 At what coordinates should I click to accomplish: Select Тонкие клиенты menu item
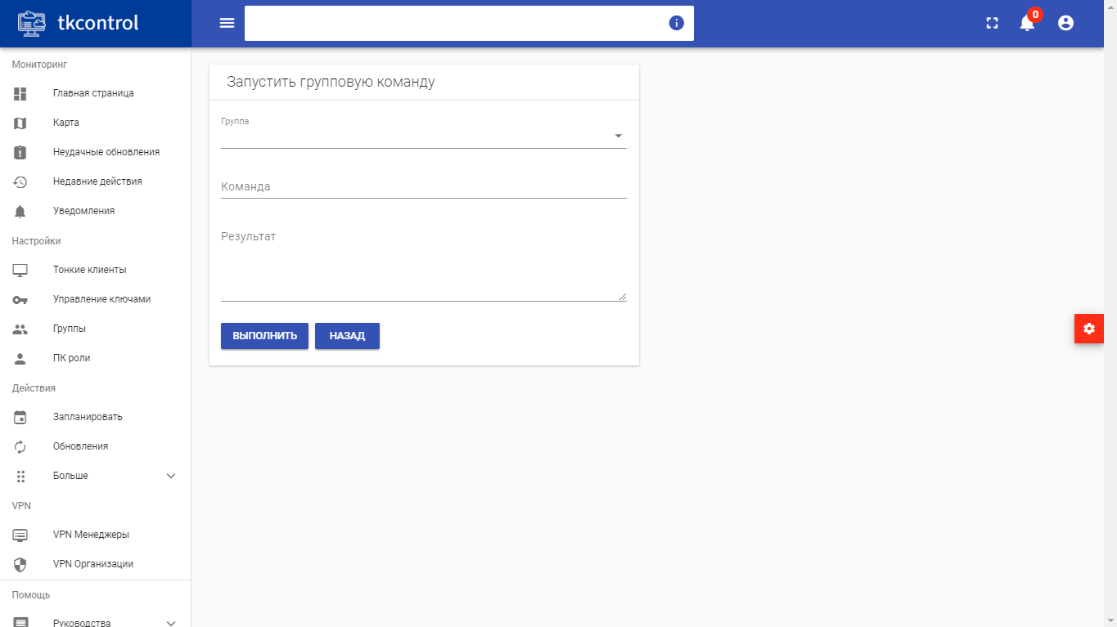(89, 270)
